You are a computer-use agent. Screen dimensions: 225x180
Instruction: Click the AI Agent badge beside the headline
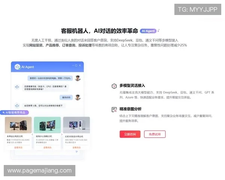coord(148,31)
